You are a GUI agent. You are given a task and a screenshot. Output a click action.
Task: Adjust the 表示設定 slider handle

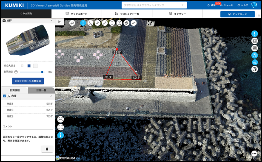[42, 72]
